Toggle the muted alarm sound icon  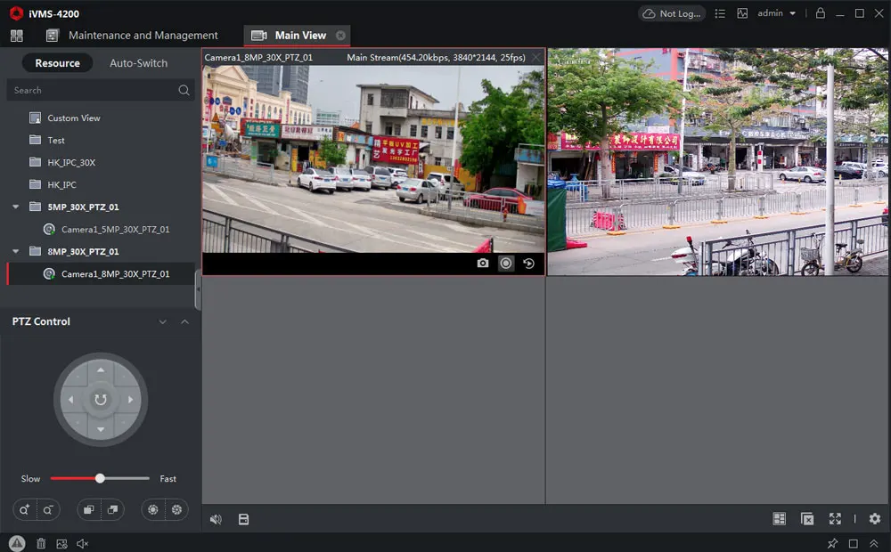[x=83, y=543]
